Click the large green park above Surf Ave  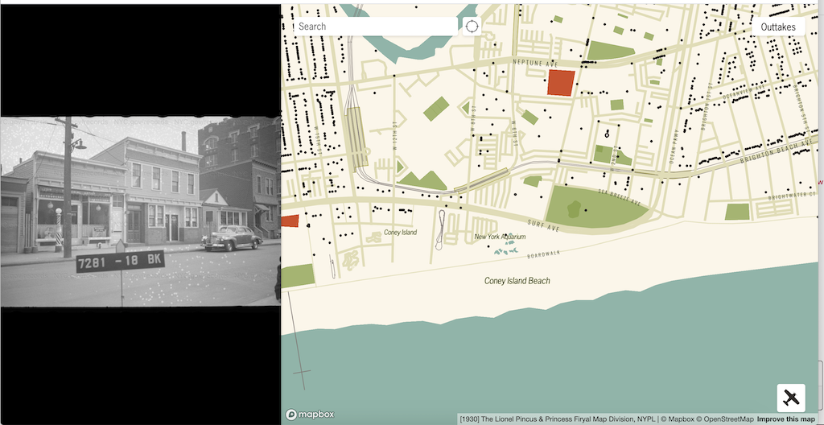[x=594, y=207]
